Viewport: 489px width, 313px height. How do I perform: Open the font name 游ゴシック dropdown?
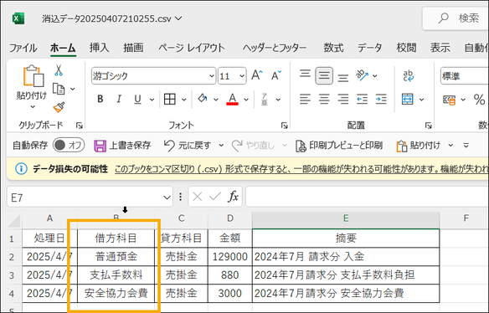point(212,76)
